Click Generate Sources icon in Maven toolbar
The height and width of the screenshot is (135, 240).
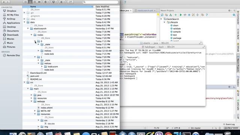(166, 15)
